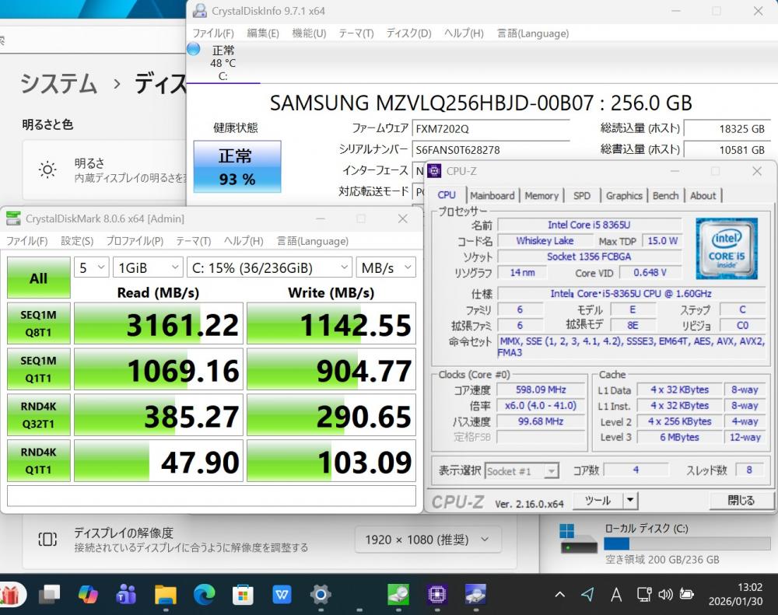
Task: Open CPU-Z from the taskbar
Action: [x=436, y=595]
